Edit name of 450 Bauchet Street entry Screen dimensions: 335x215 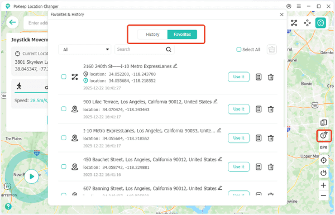[x=220, y=159]
